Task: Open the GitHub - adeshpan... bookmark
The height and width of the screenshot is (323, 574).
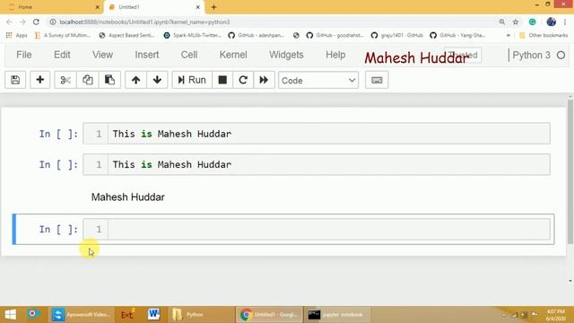Action: (257, 35)
